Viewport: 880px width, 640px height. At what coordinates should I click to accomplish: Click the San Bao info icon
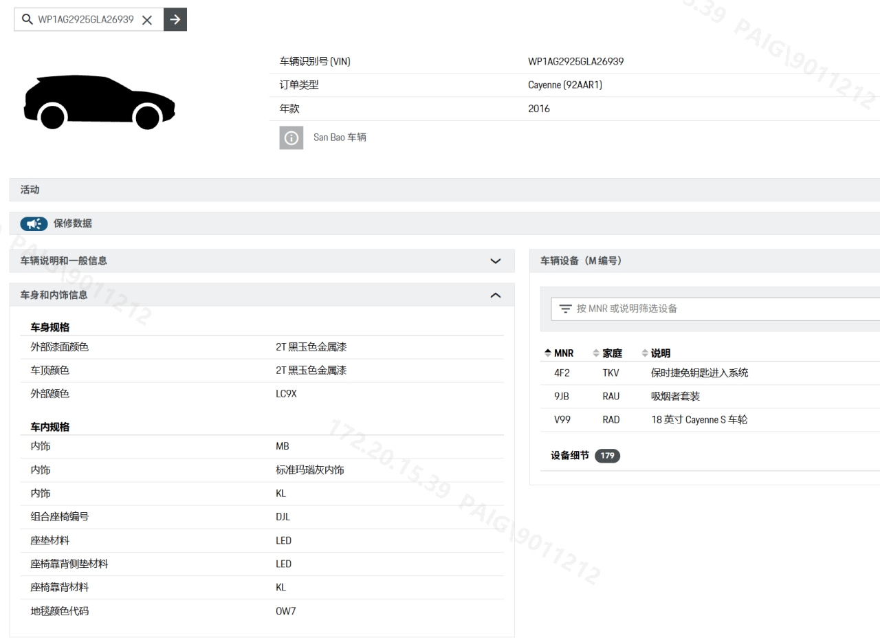291,137
